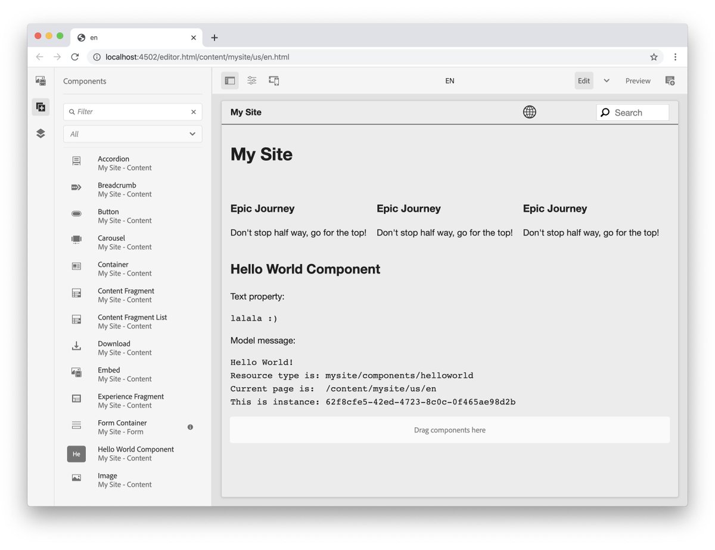Bookmark this page with the star
Viewport: 715px width, 550px height.
(x=654, y=57)
